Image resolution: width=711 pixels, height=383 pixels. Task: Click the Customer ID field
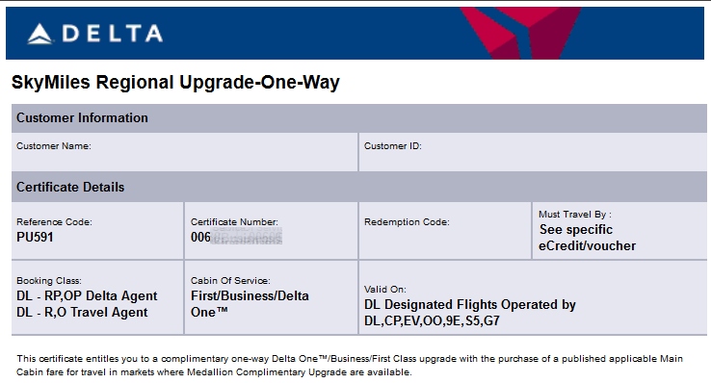pos(533,152)
